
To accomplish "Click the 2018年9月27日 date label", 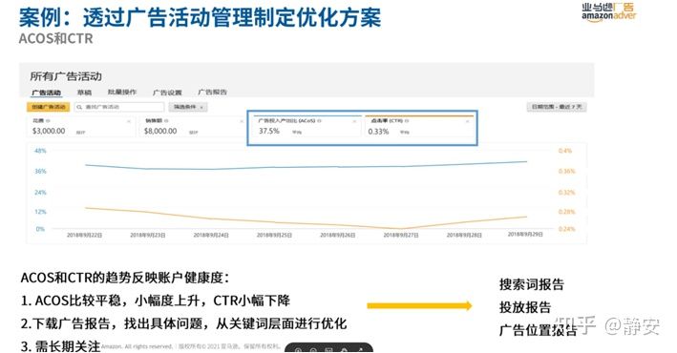I will pyautogui.click(x=401, y=236).
